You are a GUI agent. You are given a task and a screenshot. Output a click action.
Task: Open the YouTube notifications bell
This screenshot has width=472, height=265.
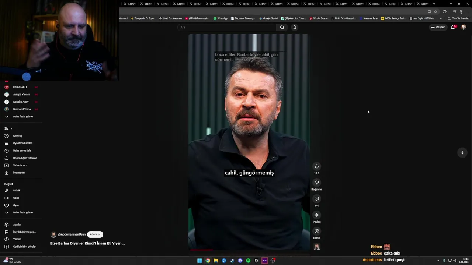[x=453, y=27]
